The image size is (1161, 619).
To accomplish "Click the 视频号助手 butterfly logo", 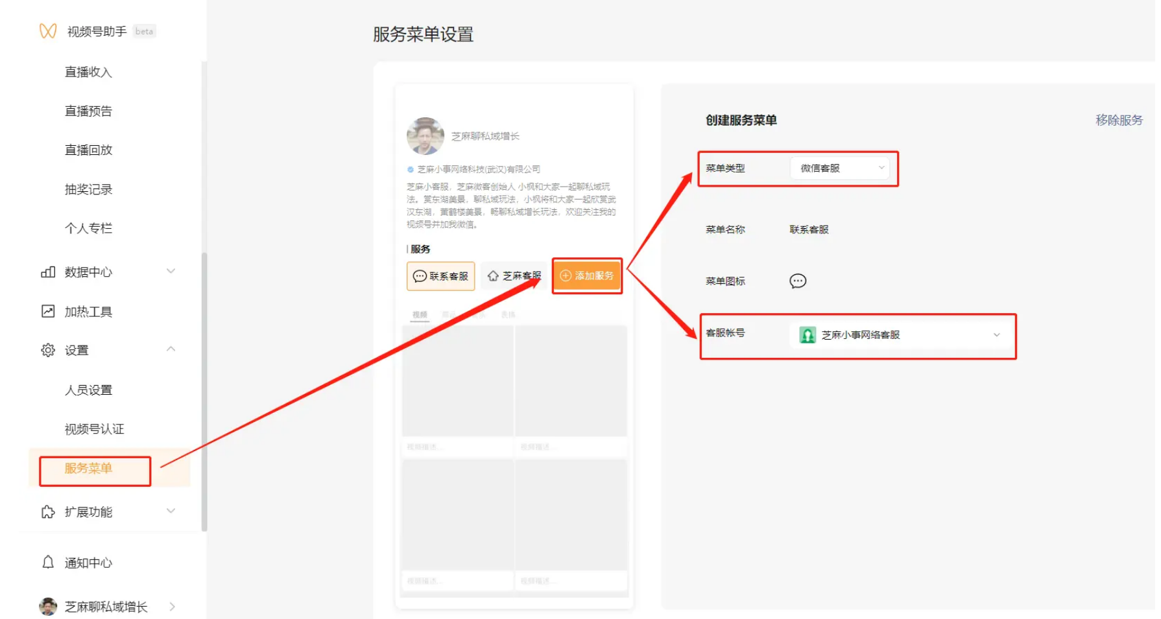I will (x=48, y=31).
